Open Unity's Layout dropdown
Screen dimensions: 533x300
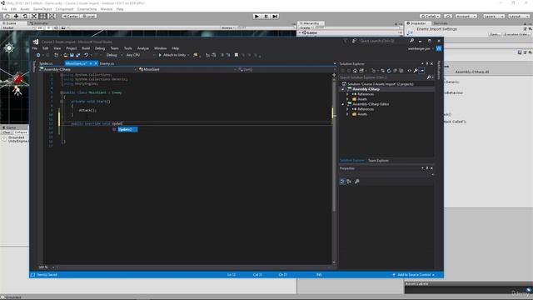pos(518,17)
